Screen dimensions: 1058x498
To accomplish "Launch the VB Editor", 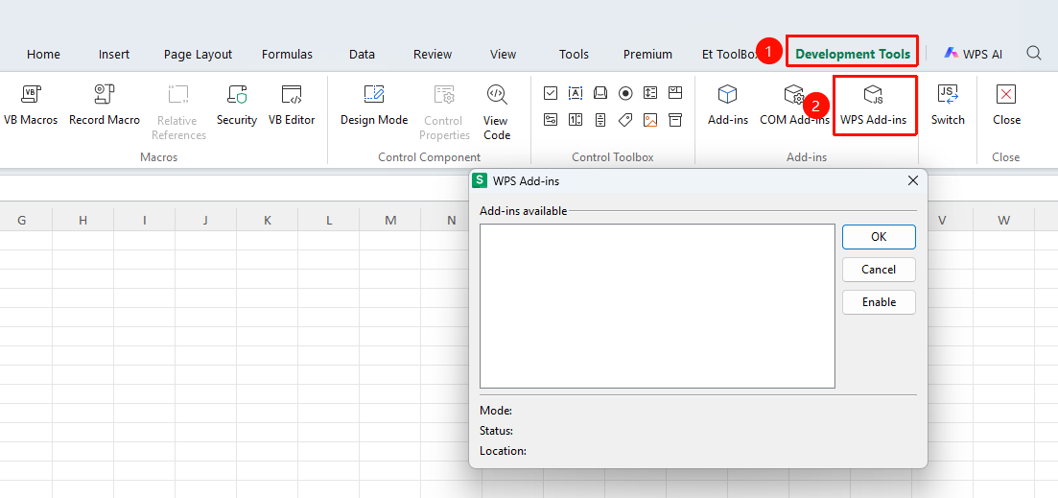I will [292, 104].
